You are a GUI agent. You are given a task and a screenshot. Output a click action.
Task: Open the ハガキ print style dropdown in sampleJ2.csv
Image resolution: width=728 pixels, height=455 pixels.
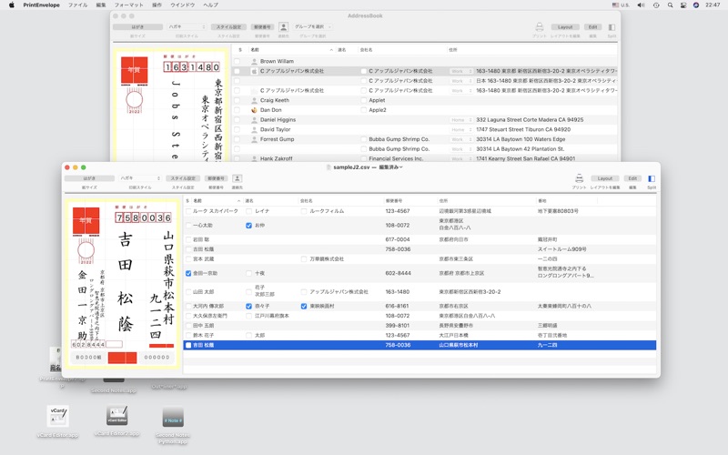click(140, 178)
